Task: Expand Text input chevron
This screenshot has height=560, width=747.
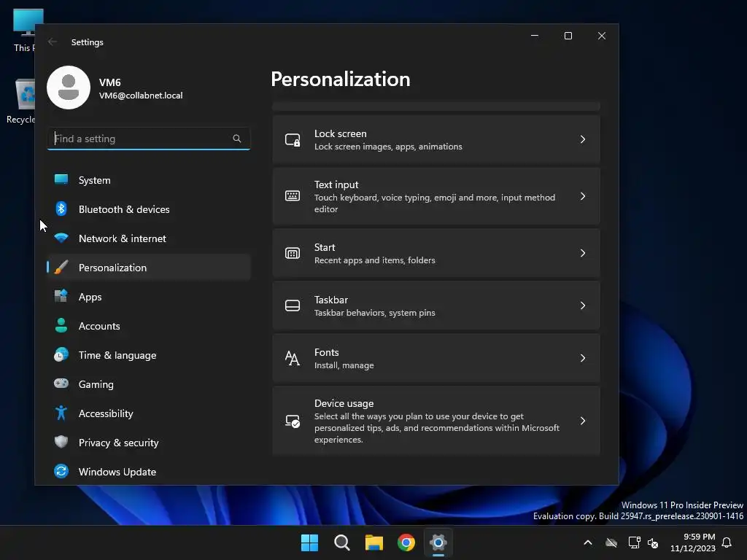Action: (583, 196)
